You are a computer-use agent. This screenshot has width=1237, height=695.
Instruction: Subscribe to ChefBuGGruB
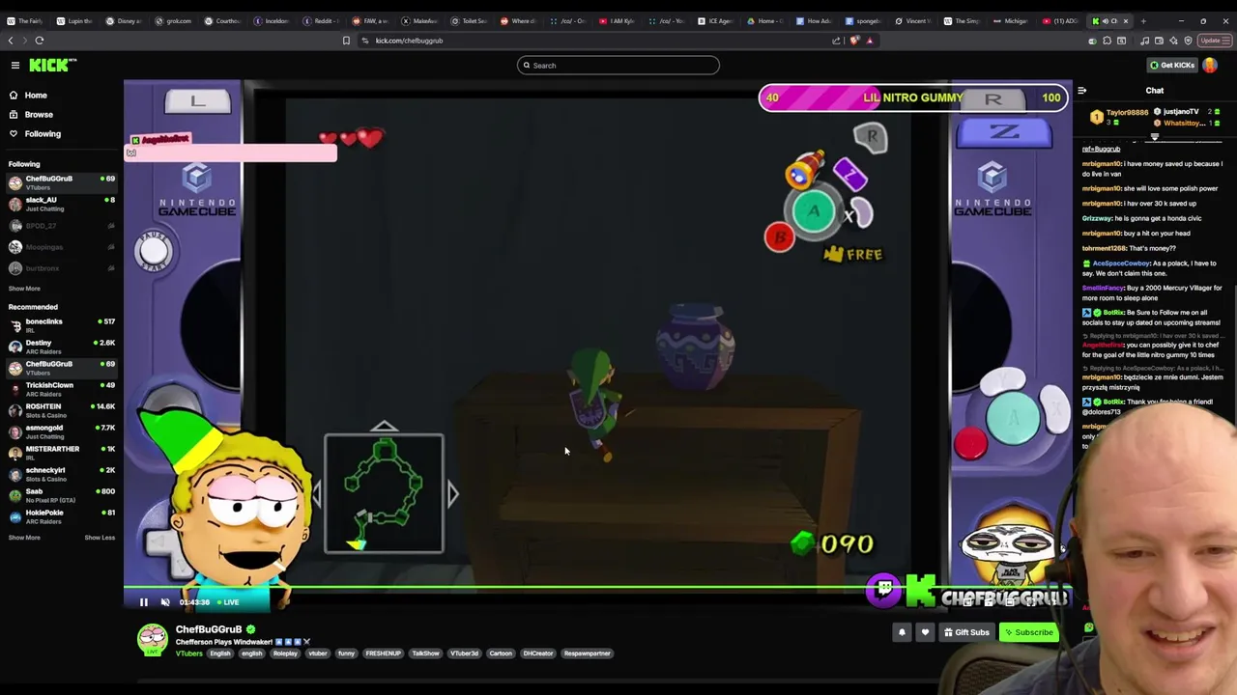[1028, 632]
